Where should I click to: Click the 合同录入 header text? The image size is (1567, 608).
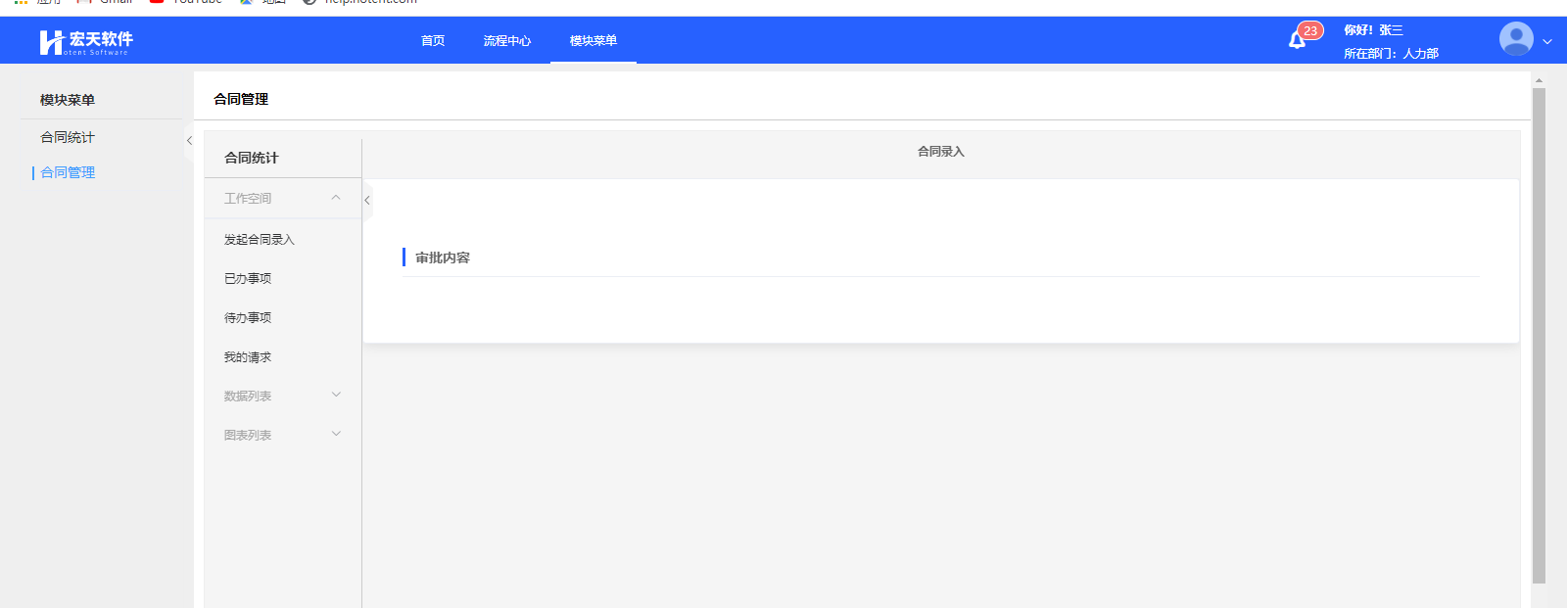(940, 151)
